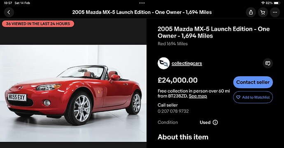This screenshot has height=148, width=284.
Task: Tap the Contact seller button
Action: (253, 82)
